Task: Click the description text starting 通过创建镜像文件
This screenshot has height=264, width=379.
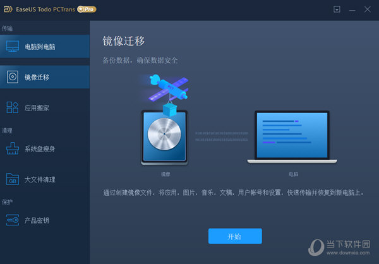Action: (234, 193)
